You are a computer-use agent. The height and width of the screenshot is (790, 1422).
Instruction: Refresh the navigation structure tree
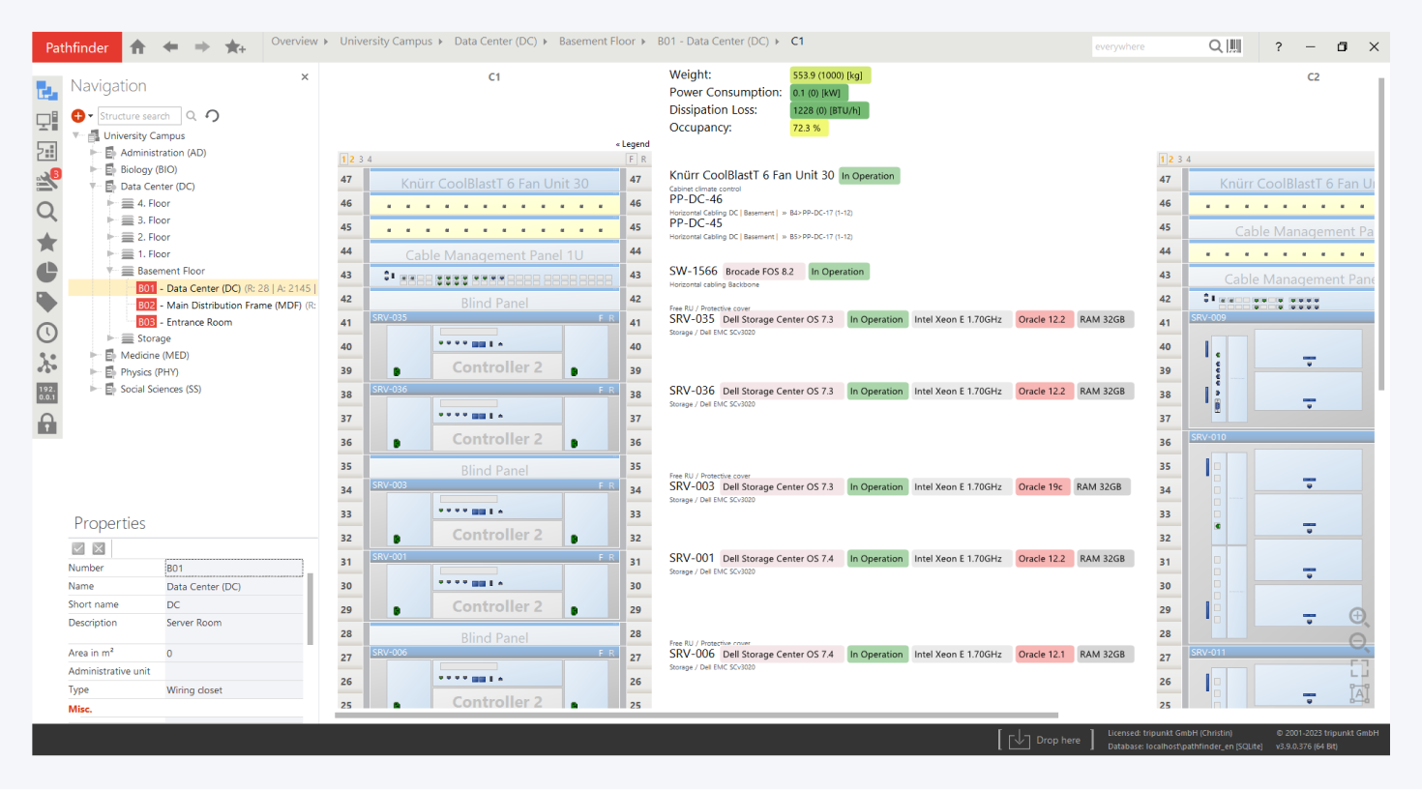(213, 116)
